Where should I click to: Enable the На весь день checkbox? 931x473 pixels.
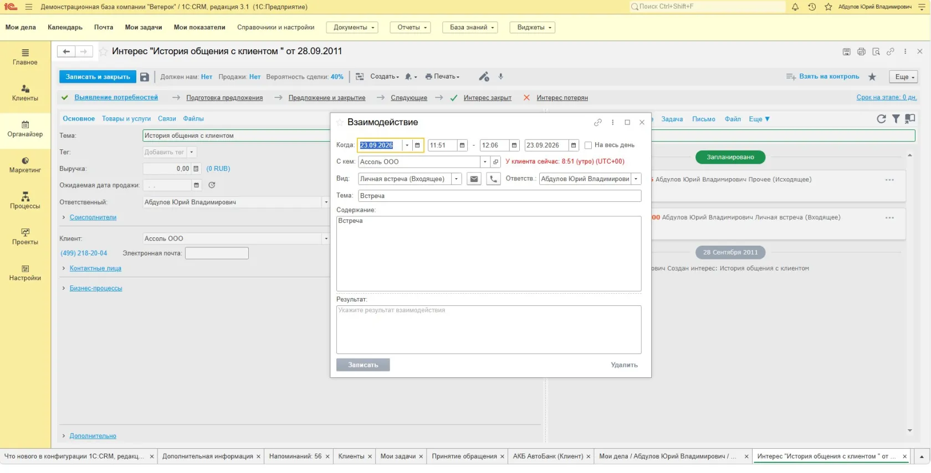(x=589, y=145)
